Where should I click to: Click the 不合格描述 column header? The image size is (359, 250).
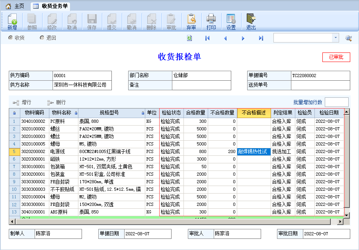[254, 113]
